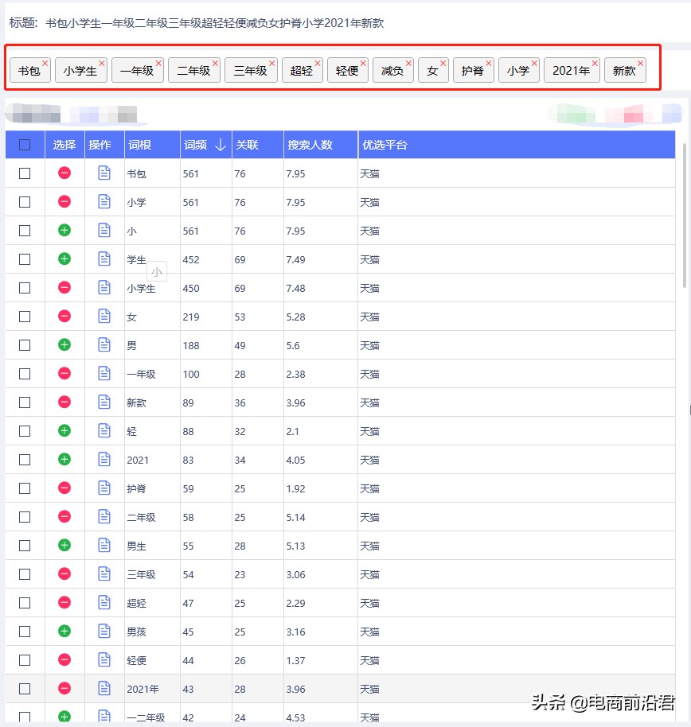
Task: Open document icon for 书包 row
Action: pos(104,173)
